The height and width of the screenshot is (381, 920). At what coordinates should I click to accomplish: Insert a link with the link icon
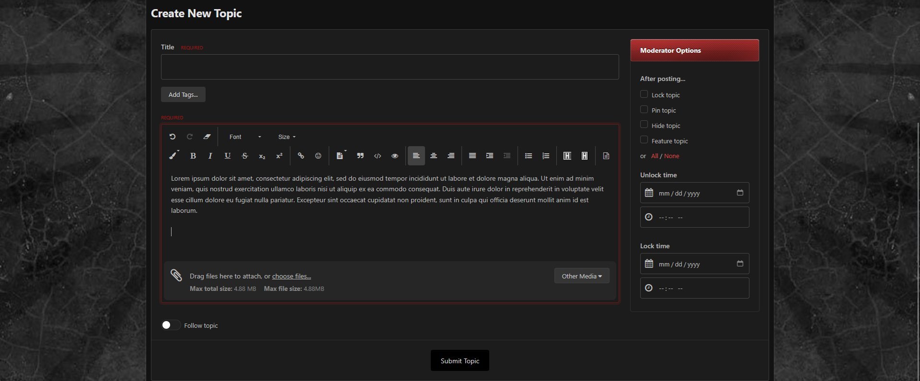(301, 156)
